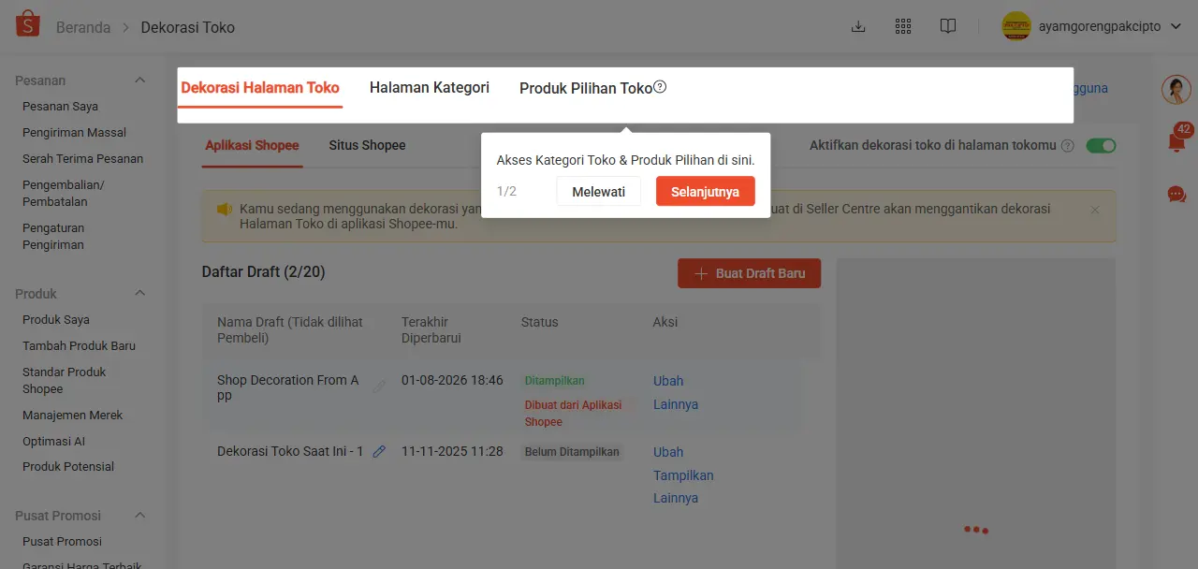1198x569 pixels.
Task: Go to Beranda breadcrumb
Action: (83, 27)
